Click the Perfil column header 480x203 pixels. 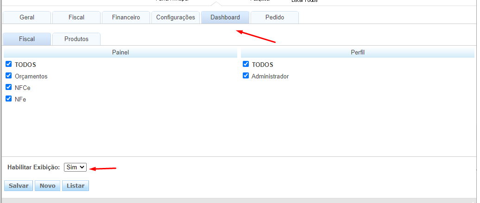[x=358, y=53]
